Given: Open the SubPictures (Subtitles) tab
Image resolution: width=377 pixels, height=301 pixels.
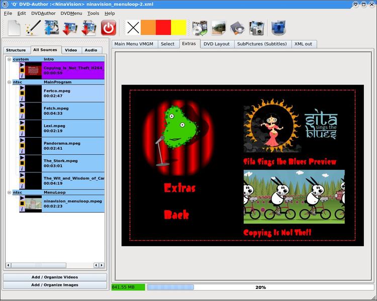Looking at the screenshot, I should (x=262, y=44).
